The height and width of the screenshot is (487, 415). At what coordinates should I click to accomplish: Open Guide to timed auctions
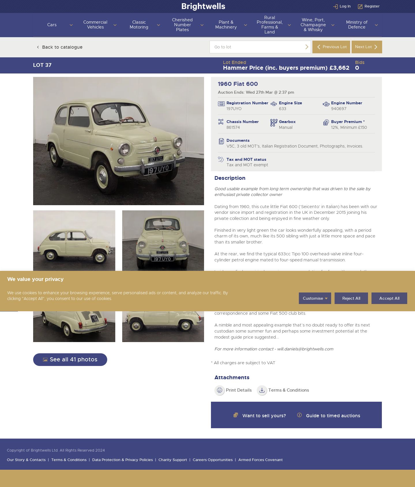[x=333, y=416]
